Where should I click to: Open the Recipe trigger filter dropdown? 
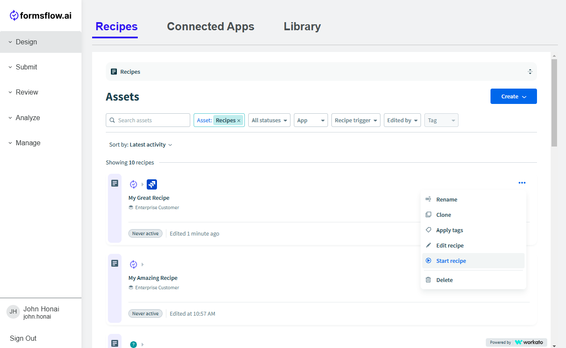point(356,120)
